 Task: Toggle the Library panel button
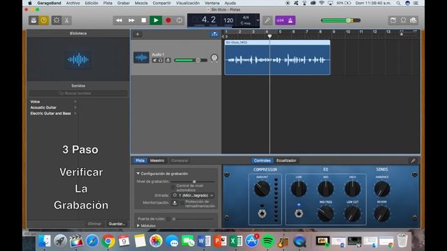pyautogui.click(x=34, y=20)
